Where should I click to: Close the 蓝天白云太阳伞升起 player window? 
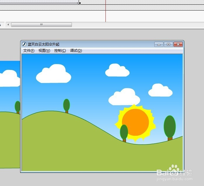[178, 44]
